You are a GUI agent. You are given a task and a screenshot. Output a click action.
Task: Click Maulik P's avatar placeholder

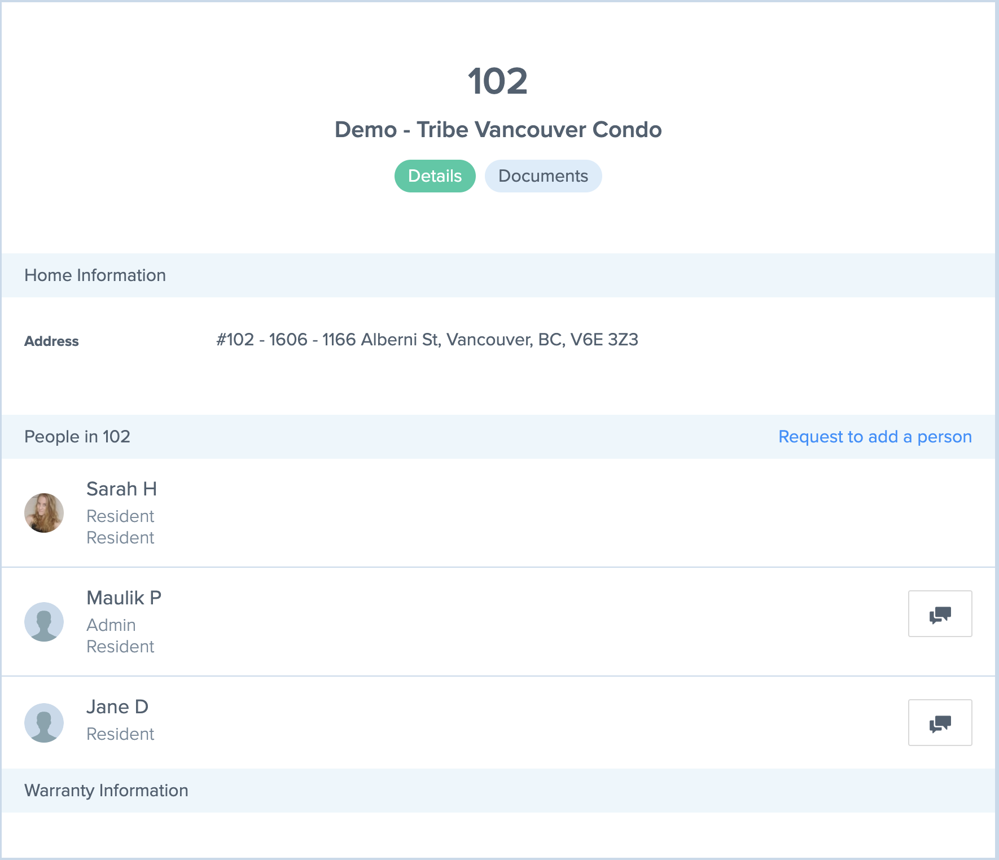[44, 622]
